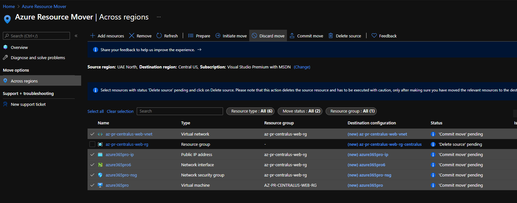Click Clear selection link

tap(120, 112)
